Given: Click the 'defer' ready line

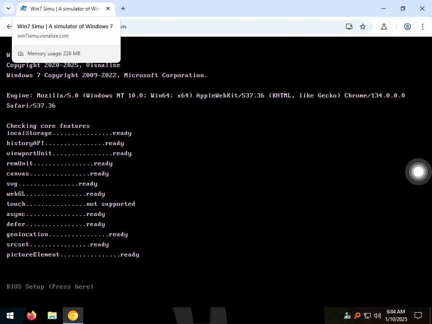Looking at the screenshot, I should tap(56, 224).
